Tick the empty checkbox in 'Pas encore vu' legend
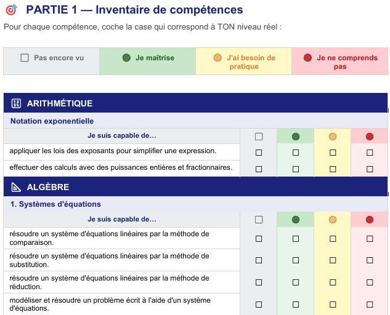 point(25,58)
